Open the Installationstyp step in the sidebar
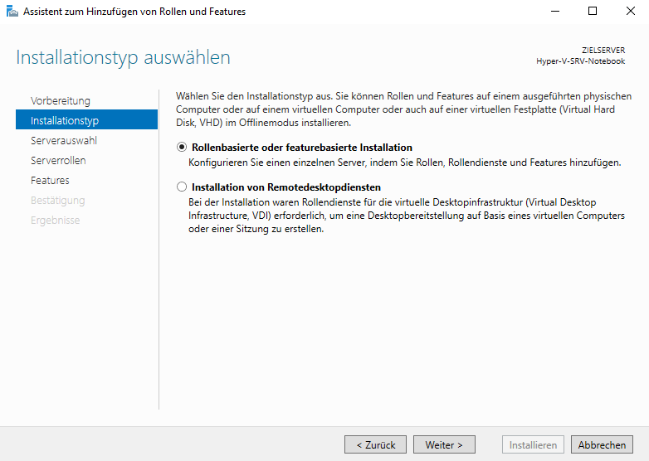Viewport: 649px width, 461px height. tap(65, 121)
